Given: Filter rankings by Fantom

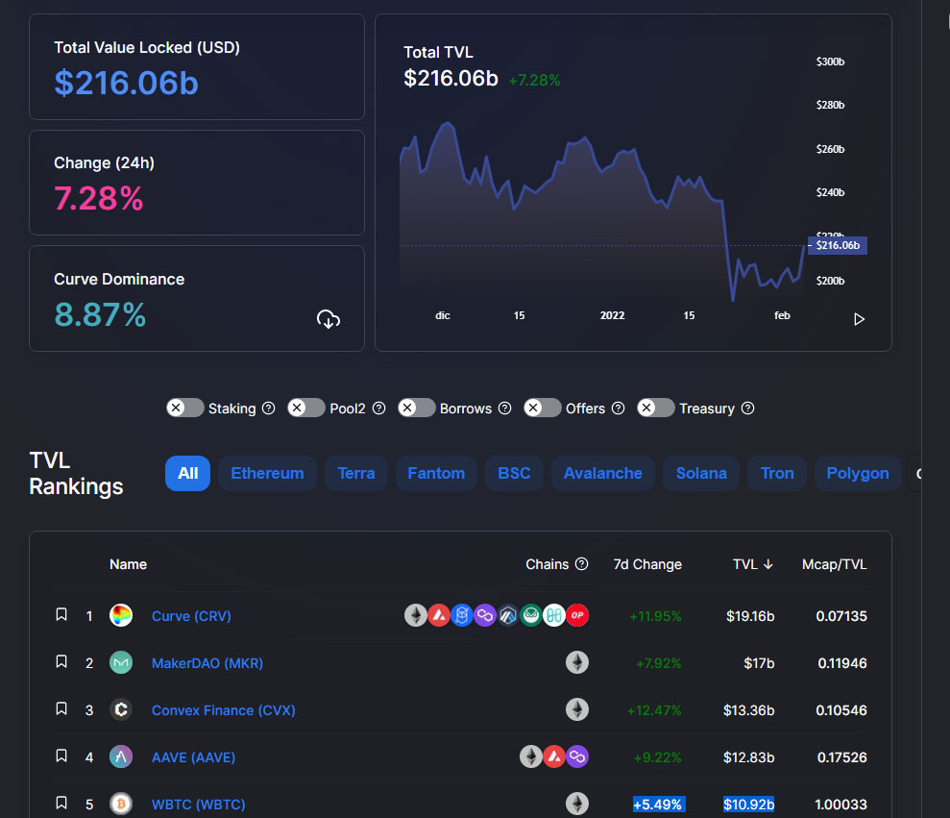Looking at the screenshot, I should [436, 473].
